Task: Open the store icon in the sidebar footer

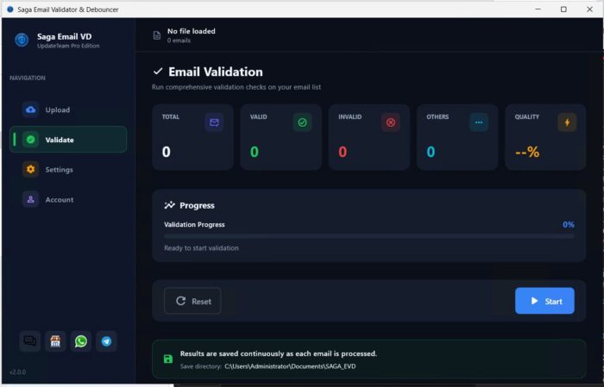Action: [x=55, y=340]
